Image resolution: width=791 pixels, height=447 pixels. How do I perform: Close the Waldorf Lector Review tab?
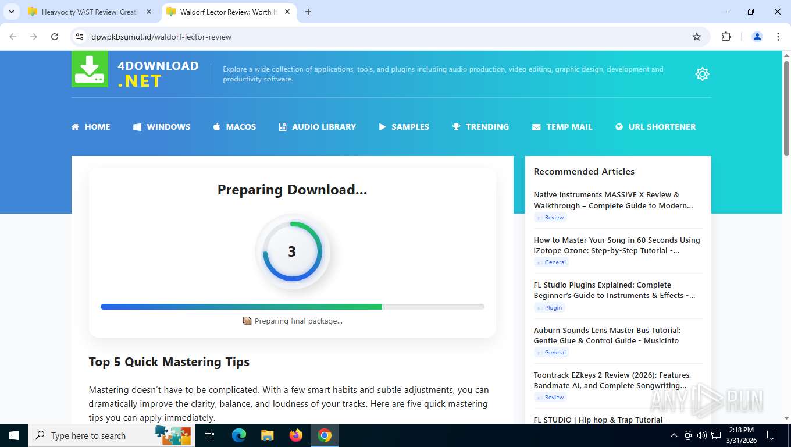[287, 12]
